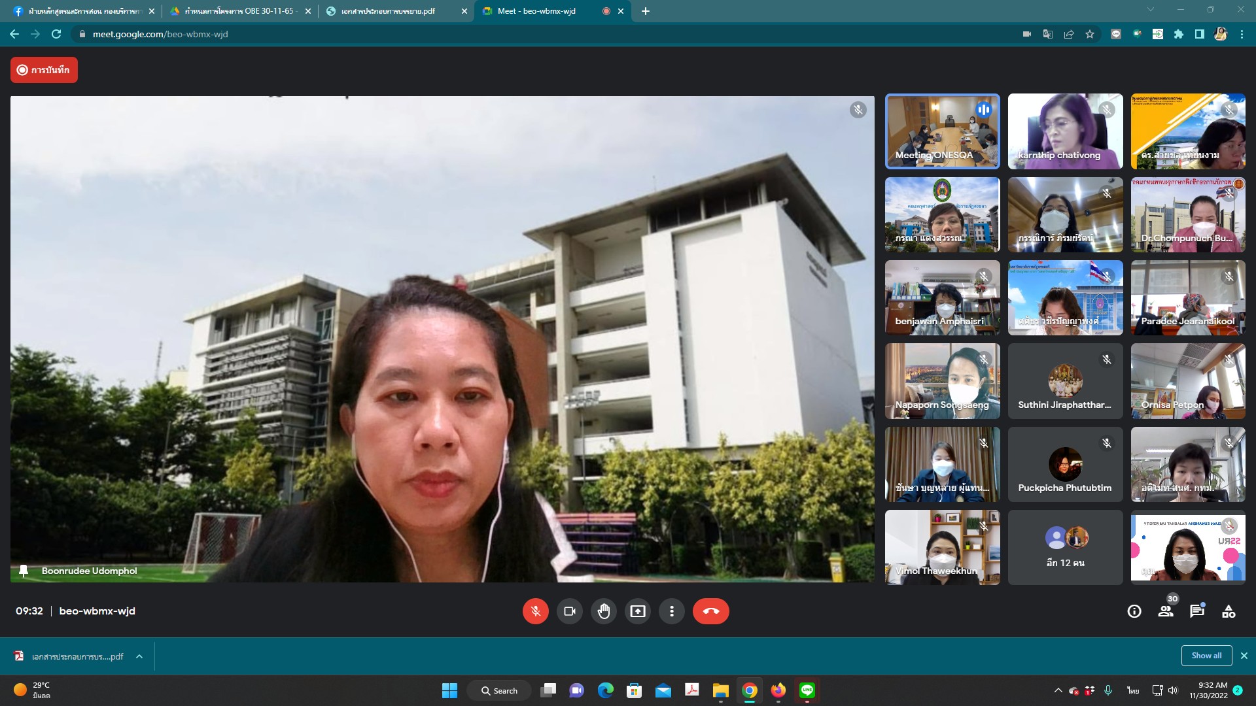Click the Present now screen share icon
The height and width of the screenshot is (706, 1256).
coord(637,611)
